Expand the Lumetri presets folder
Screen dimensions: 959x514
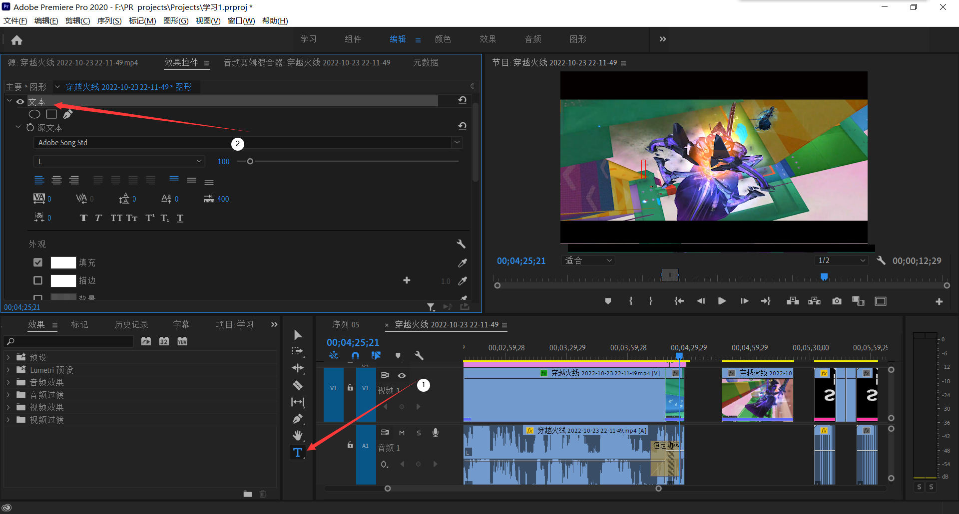(8, 370)
